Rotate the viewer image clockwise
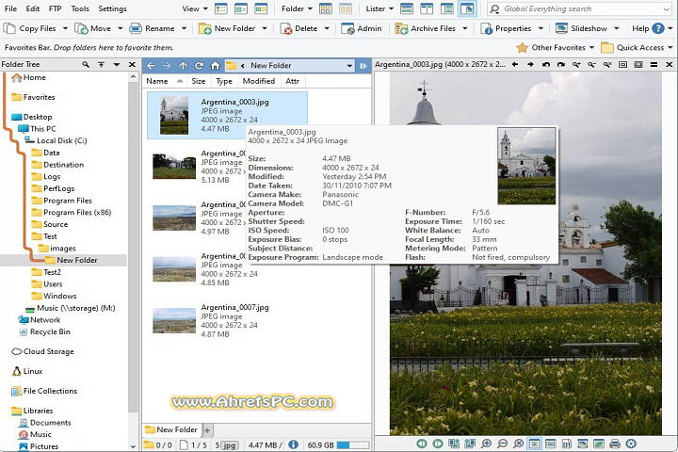This screenshot has width=678, height=452. tap(561, 64)
